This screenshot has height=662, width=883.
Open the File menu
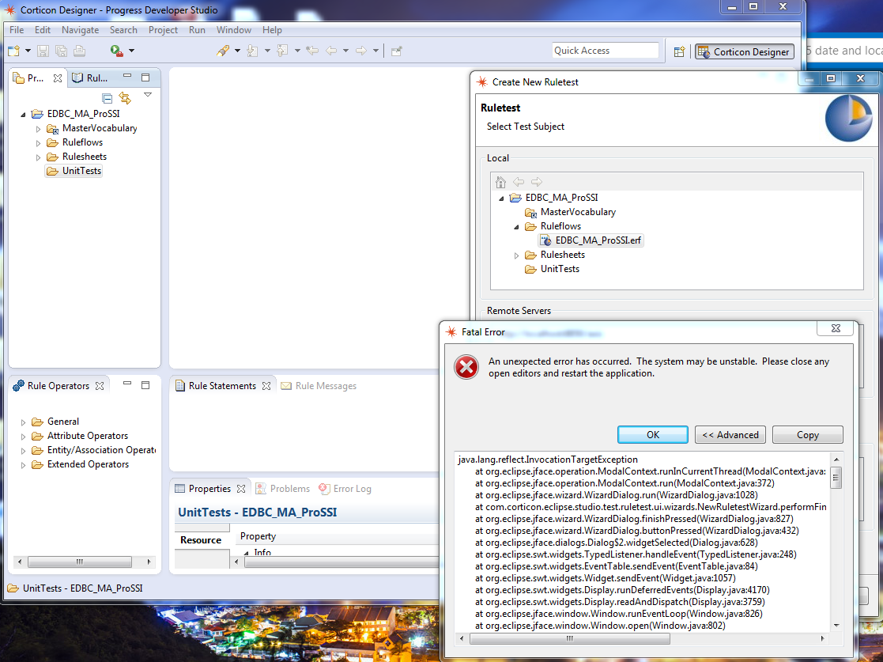pos(17,30)
